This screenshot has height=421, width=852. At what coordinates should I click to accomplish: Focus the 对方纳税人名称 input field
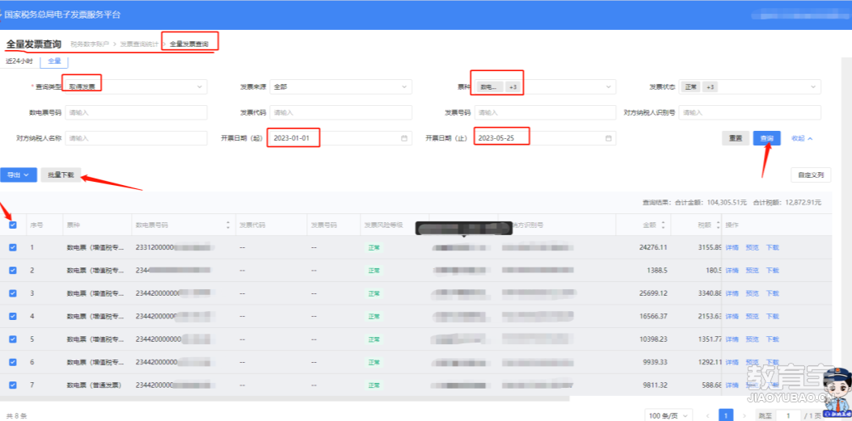pyautogui.click(x=136, y=138)
